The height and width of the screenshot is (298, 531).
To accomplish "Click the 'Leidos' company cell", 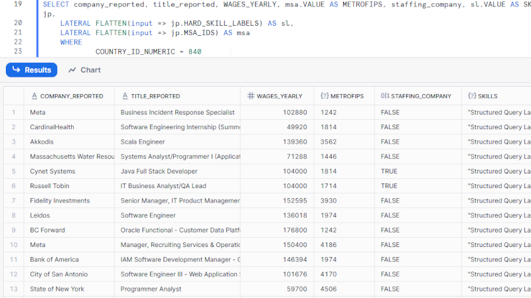I will click(x=69, y=215).
